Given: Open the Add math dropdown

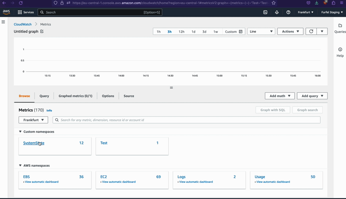Looking at the screenshot, I should click(x=280, y=96).
